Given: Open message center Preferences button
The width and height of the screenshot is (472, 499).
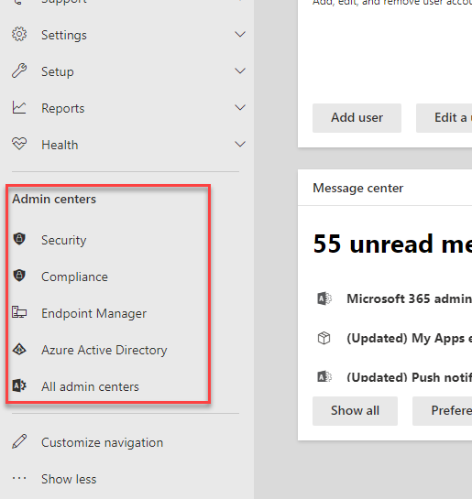Looking at the screenshot, I should tap(442, 411).
